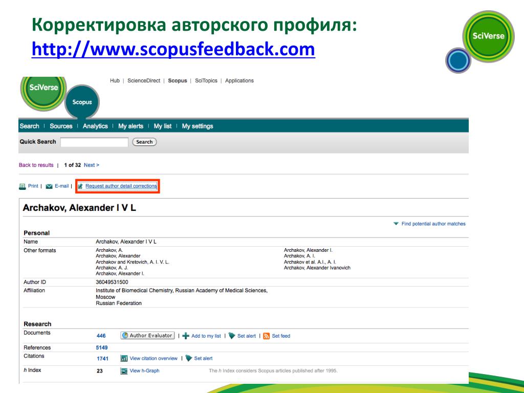
Task: Open the 1741 citations count link
Action: (102, 359)
